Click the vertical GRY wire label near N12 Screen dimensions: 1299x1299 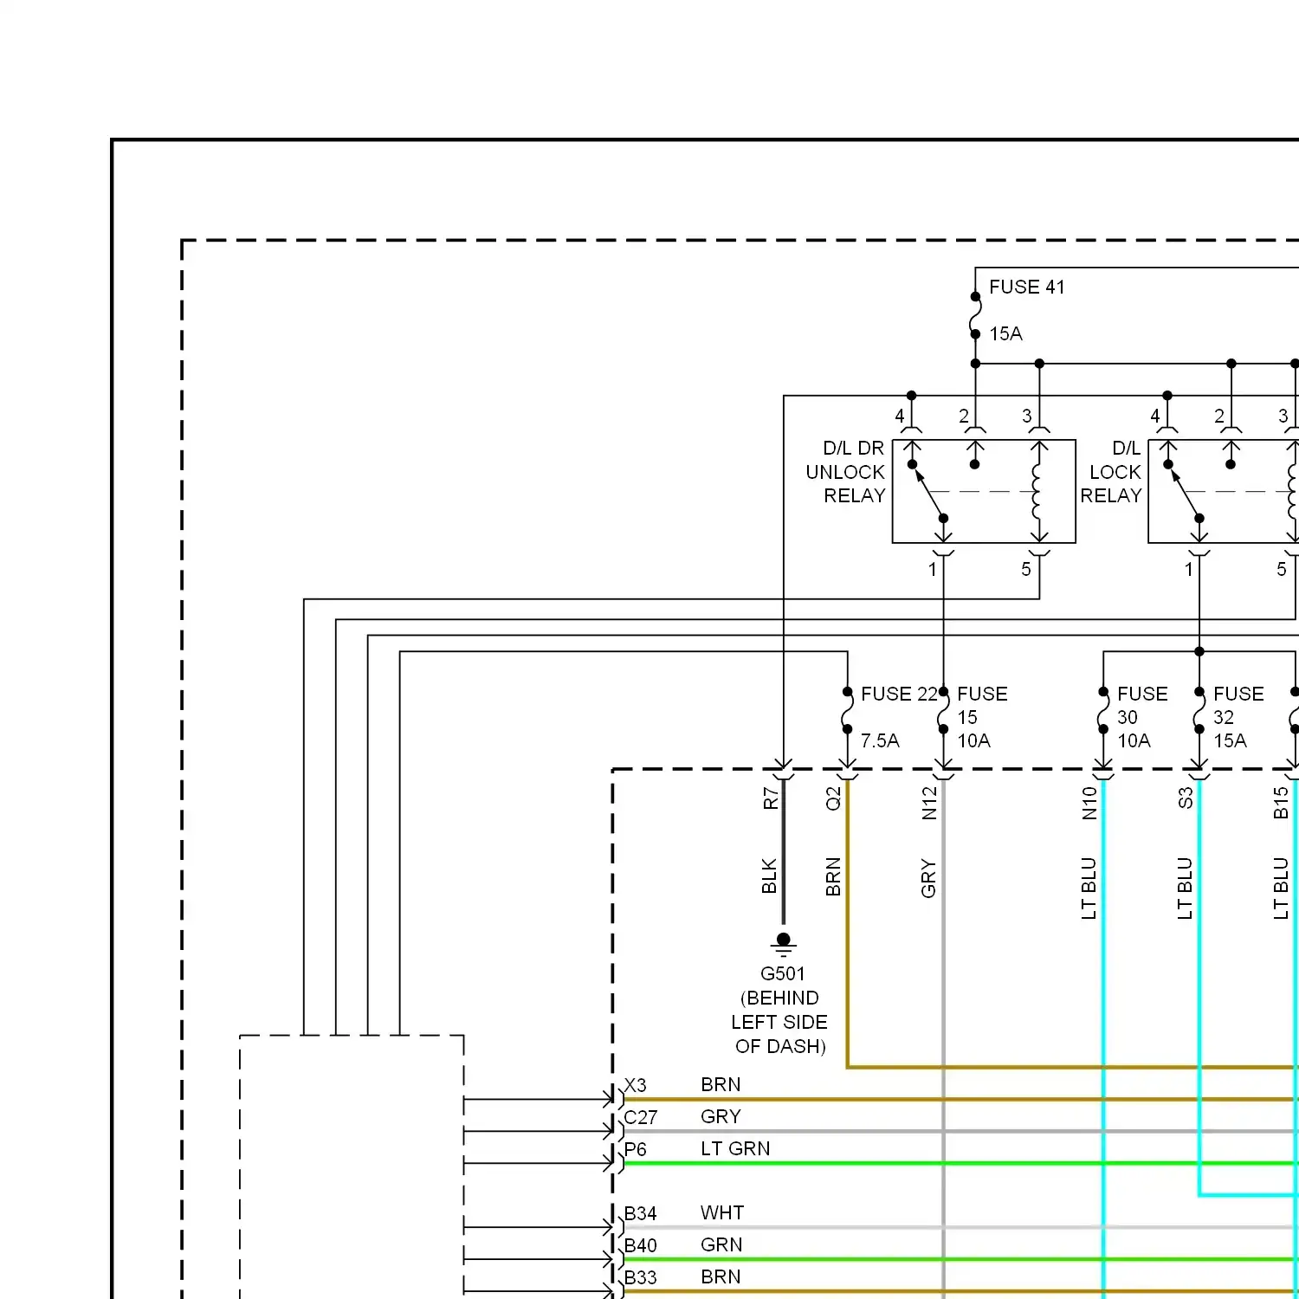tap(928, 878)
